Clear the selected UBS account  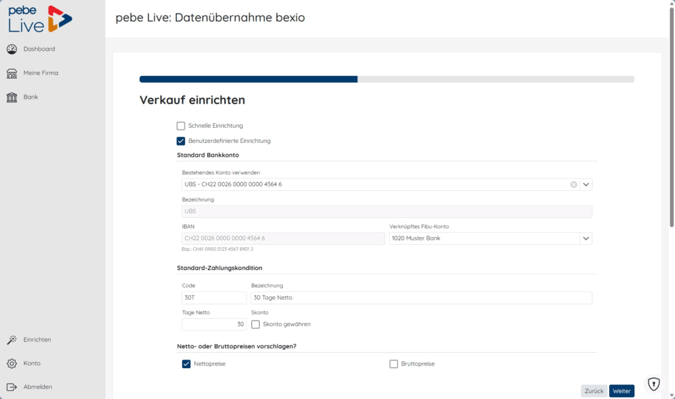point(573,184)
